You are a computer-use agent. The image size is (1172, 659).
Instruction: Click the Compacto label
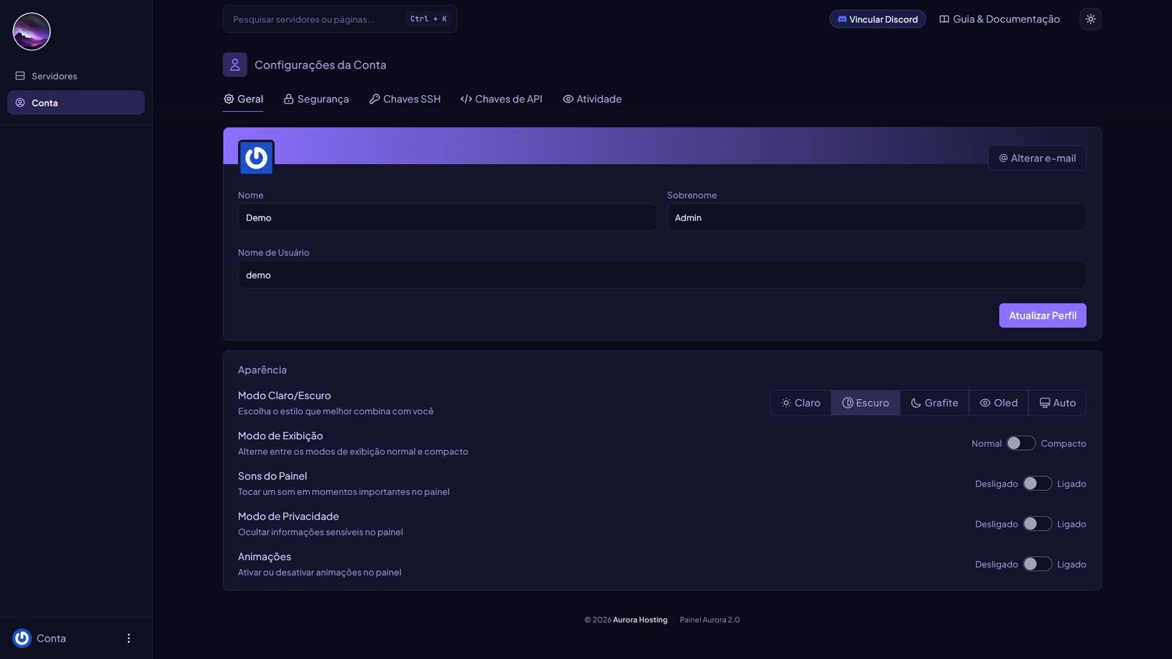point(1063,443)
